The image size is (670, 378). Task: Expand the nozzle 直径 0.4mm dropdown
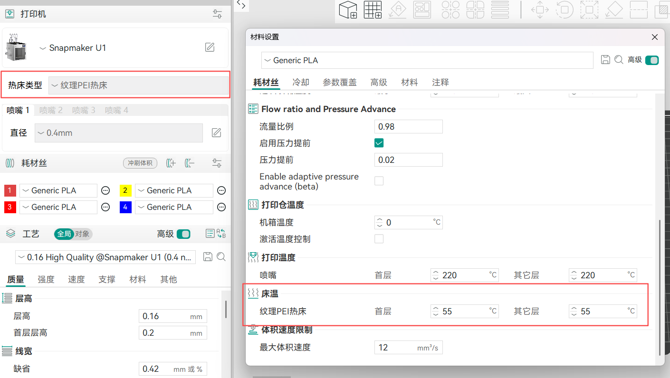pyautogui.click(x=118, y=133)
